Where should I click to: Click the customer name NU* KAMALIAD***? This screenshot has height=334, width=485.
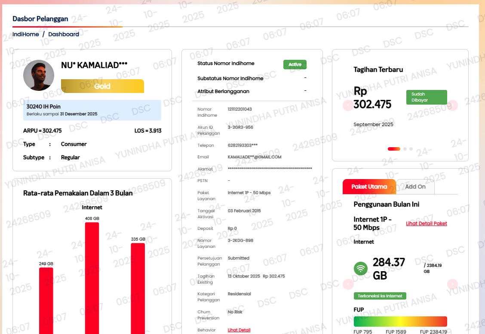point(94,65)
